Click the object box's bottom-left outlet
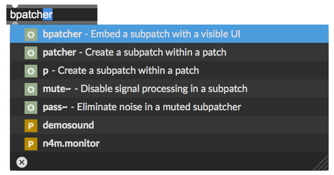The height and width of the screenshot is (175, 334). point(15,23)
